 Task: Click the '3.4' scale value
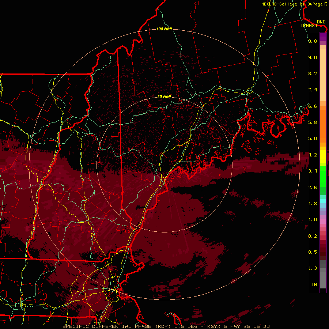point(313,171)
